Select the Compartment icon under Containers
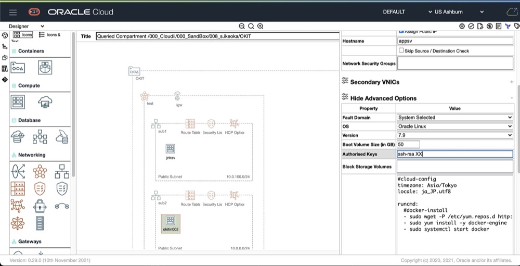The width and height of the screenshot is (520, 266). (18, 68)
